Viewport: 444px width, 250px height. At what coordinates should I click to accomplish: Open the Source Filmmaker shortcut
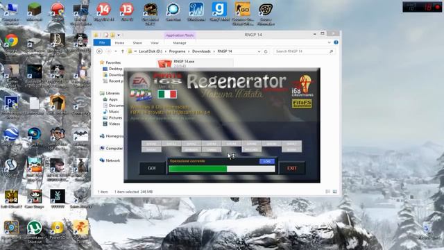[x=266, y=13]
